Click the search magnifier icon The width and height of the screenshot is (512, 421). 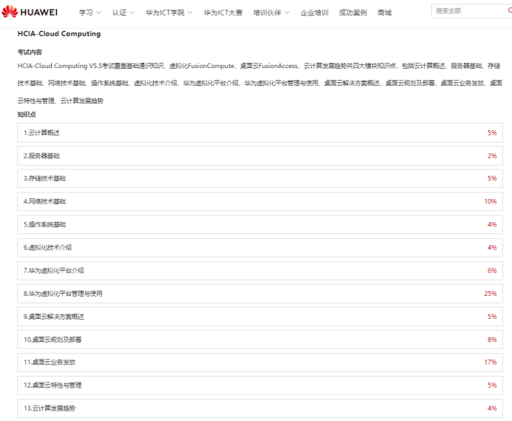(x=510, y=10)
